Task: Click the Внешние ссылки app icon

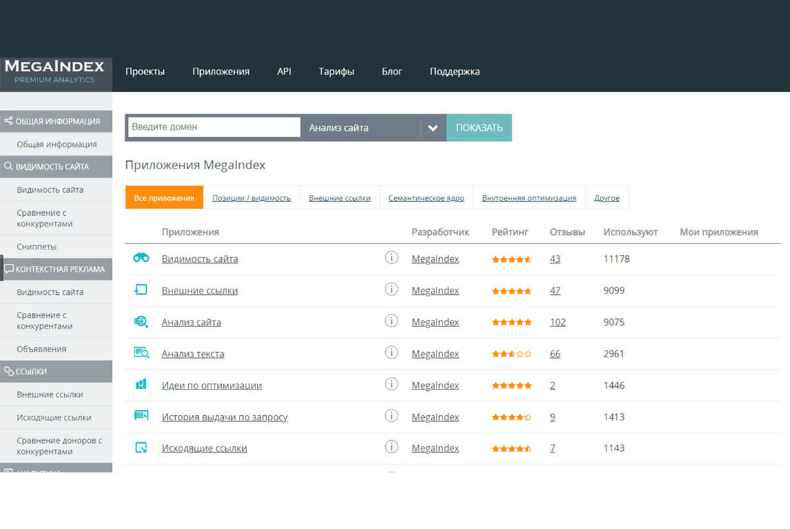Action: (141, 290)
